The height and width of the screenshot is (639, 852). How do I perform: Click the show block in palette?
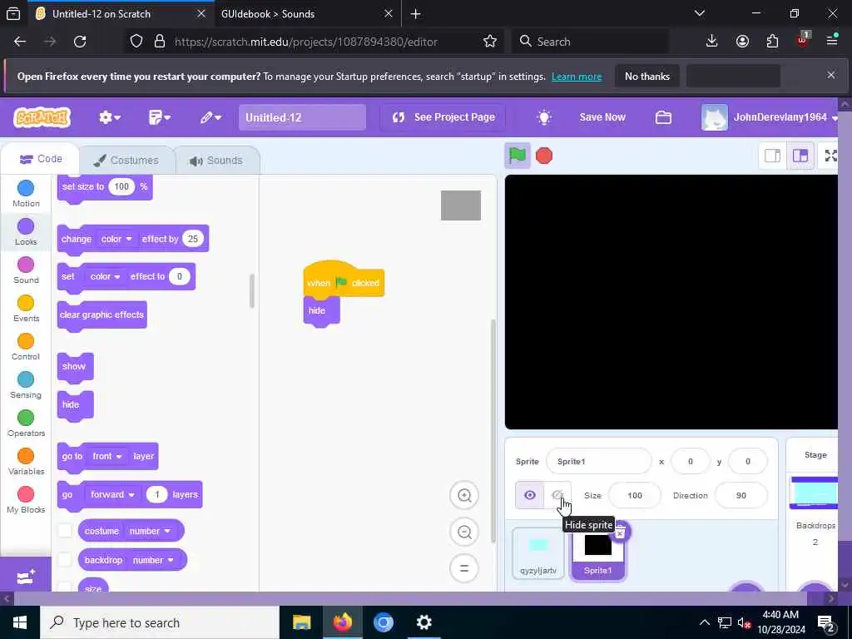[x=75, y=366]
